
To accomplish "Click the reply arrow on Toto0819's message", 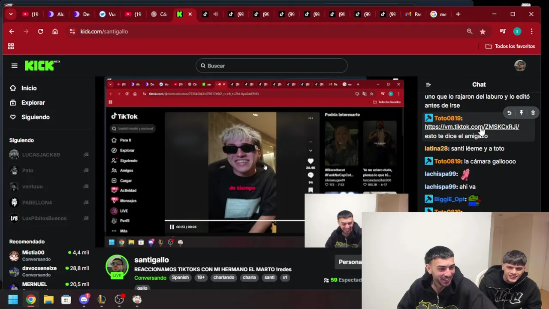I will point(509,113).
